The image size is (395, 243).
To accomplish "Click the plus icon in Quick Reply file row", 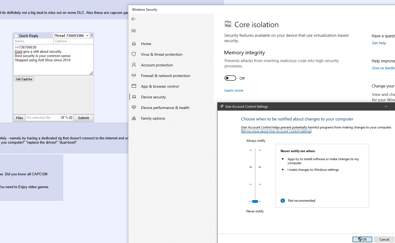I will click(x=71, y=118).
